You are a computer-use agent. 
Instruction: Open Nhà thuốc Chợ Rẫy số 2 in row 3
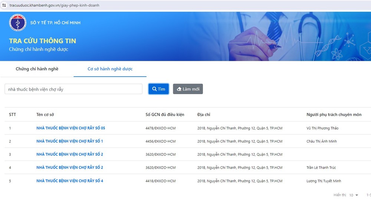(69, 155)
